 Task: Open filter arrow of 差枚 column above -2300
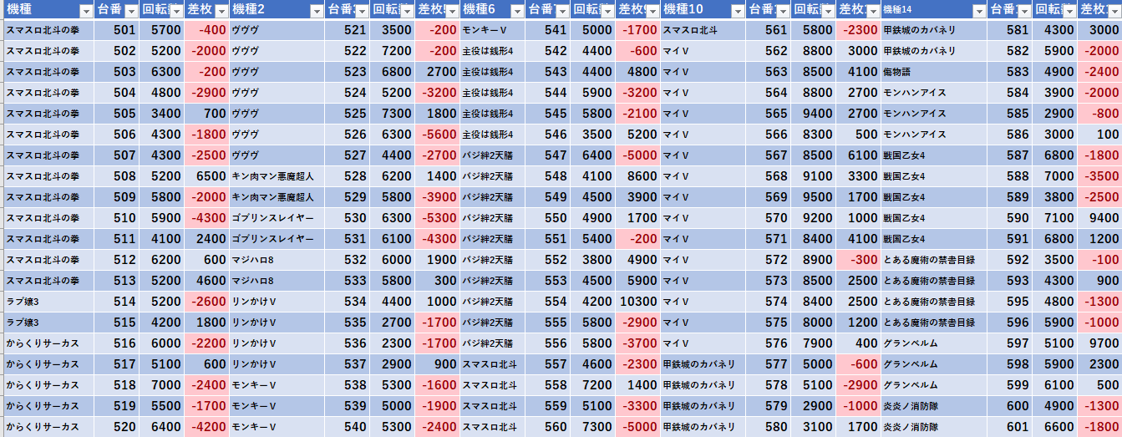(x=871, y=11)
